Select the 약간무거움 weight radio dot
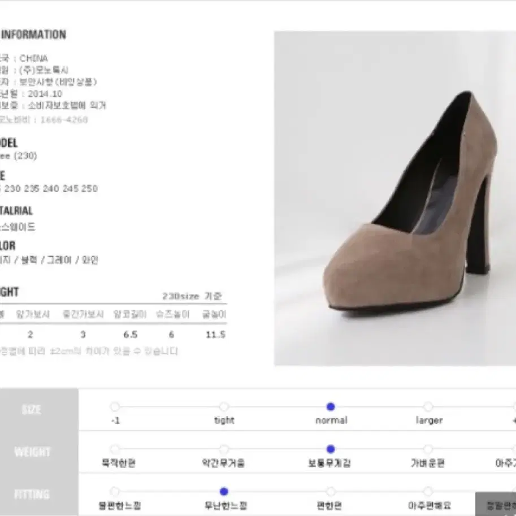The width and height of the screenshot is (516, 516). [x=224, y=449]
